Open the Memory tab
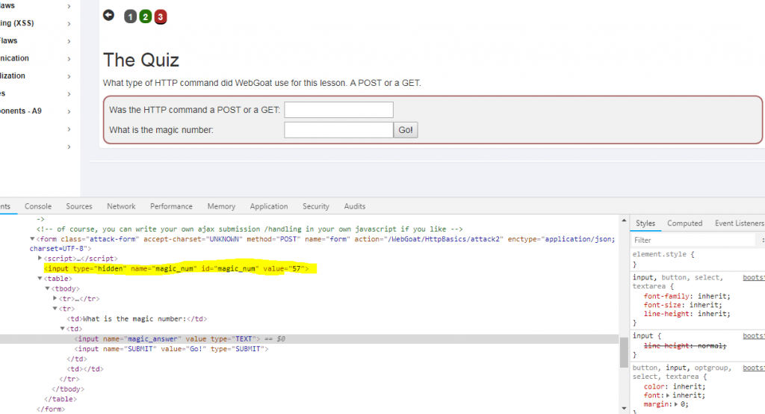 [221, 206]
